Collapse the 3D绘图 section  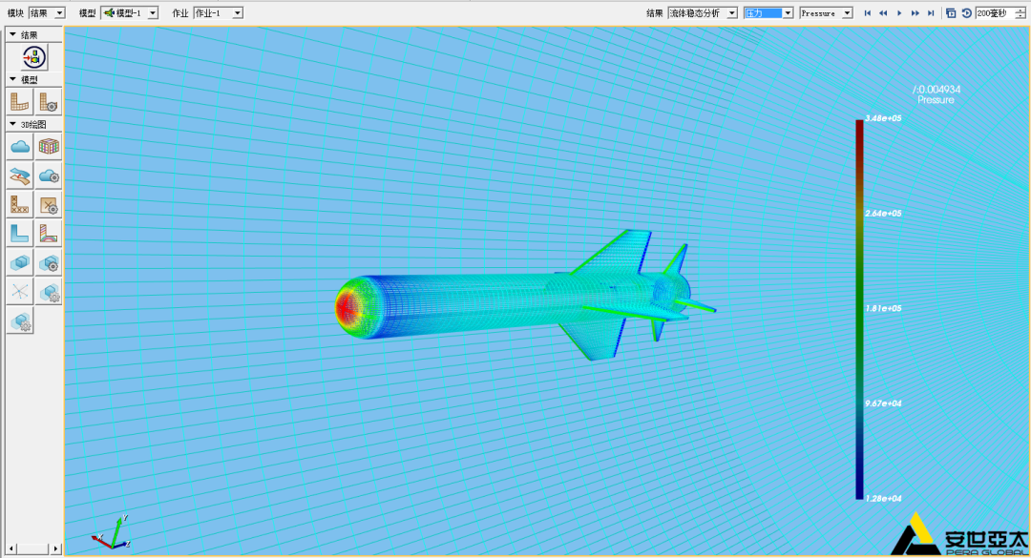(x=12, y=124)
